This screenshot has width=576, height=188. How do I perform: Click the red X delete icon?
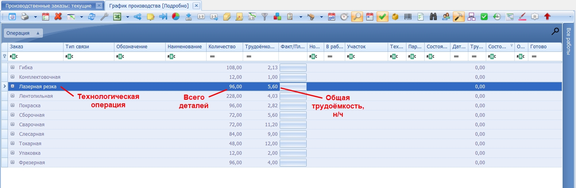point(58,17)
